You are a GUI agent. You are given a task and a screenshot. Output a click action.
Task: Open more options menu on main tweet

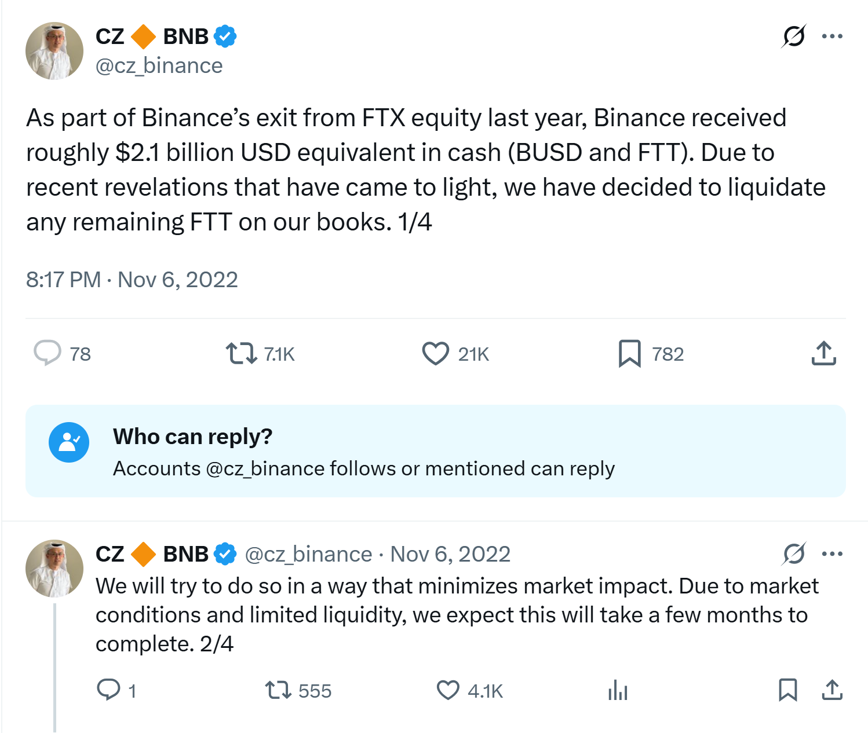832,36
